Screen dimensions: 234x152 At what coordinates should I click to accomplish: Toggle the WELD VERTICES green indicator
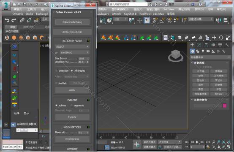coord(88,127)
